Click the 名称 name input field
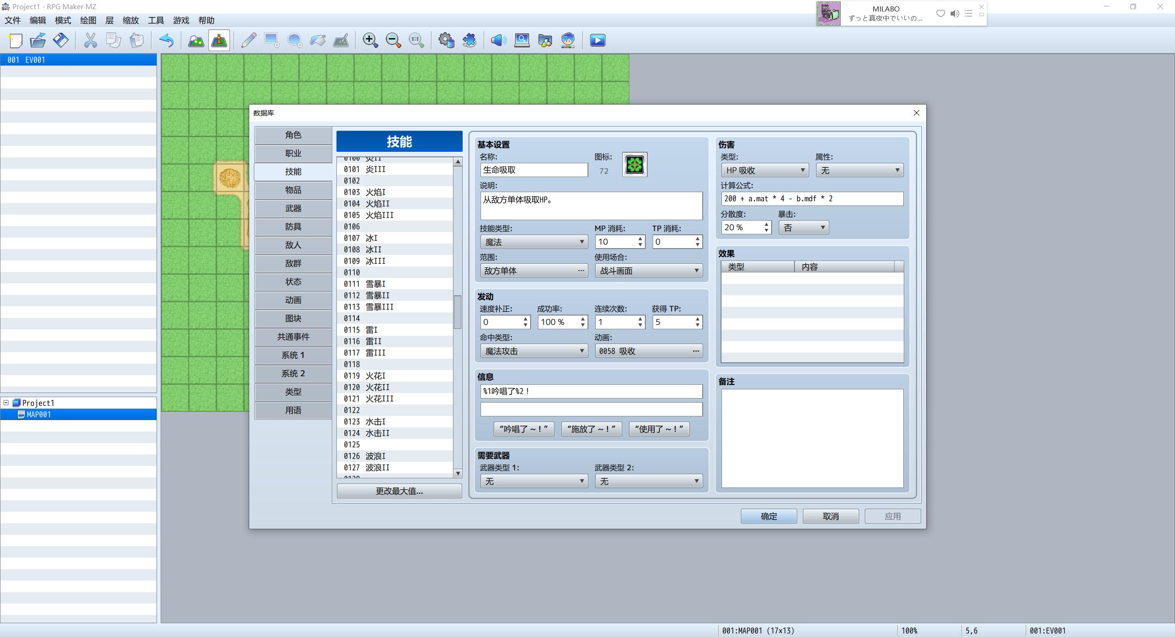Screen dimensions: 1175x637 click(534, 170)
